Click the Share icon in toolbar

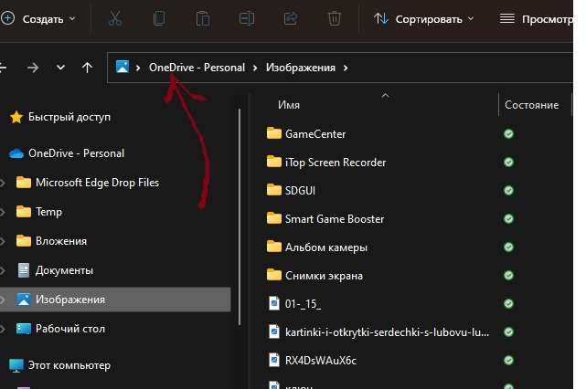pos(291,18)
